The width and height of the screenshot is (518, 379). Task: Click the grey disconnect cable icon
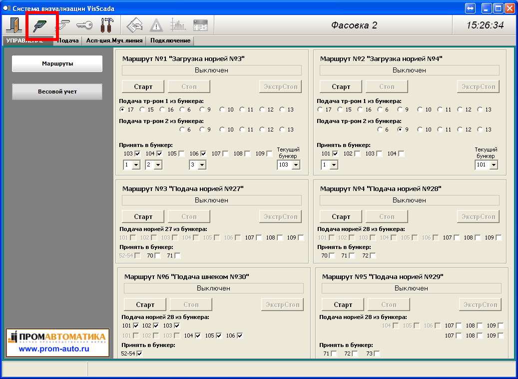(x=63, y=25)
